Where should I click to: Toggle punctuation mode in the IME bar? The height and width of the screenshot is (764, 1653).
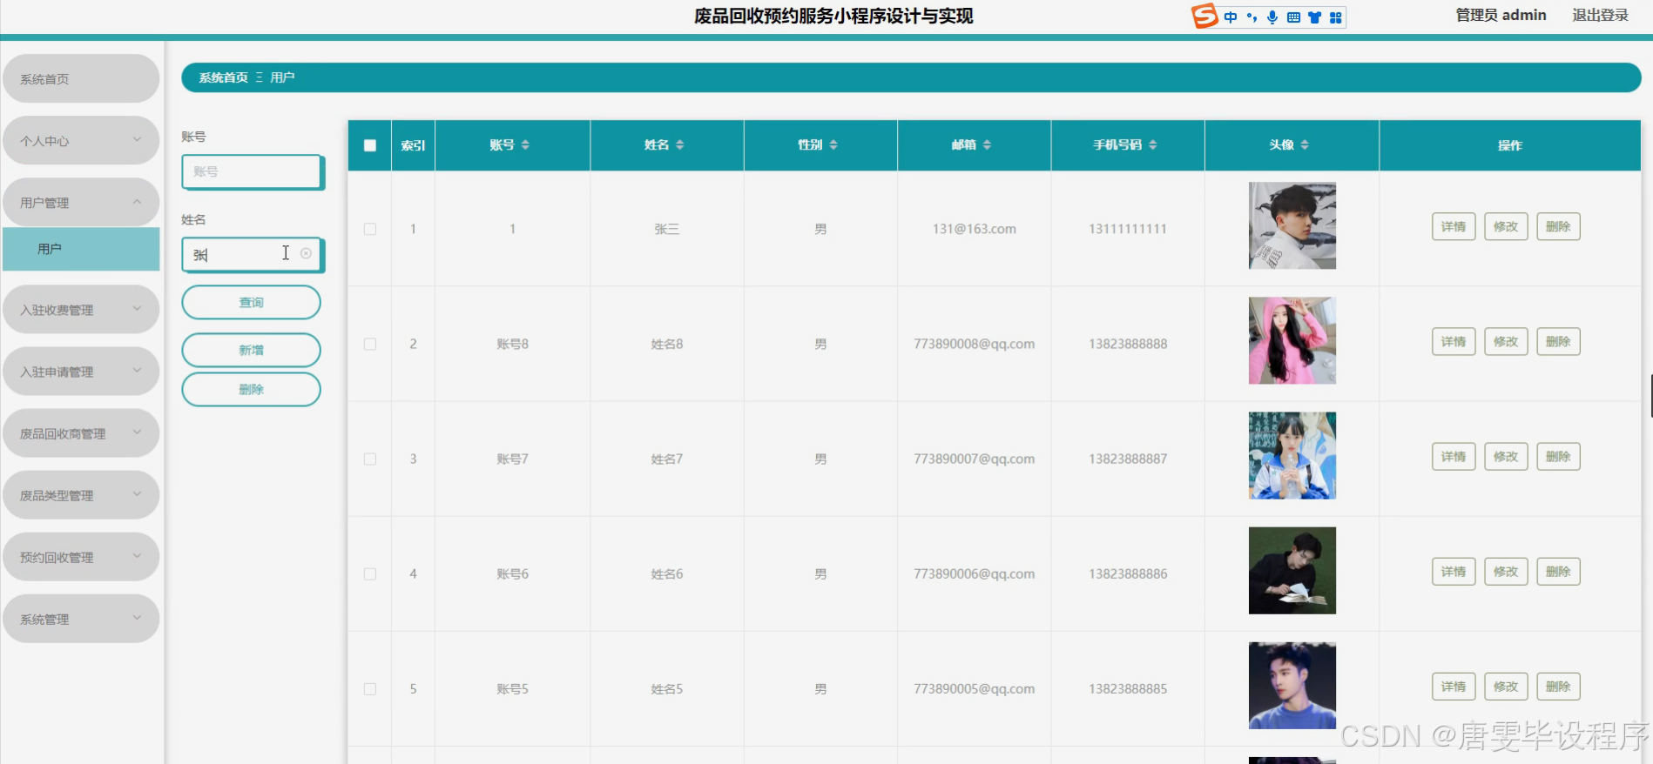(1252, 17)
